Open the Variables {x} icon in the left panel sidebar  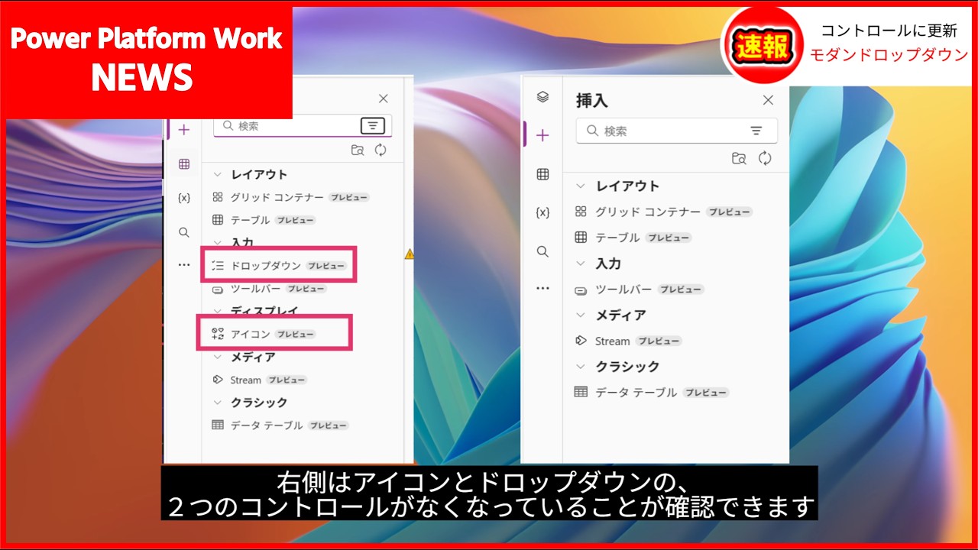click(x=183, y=198)
